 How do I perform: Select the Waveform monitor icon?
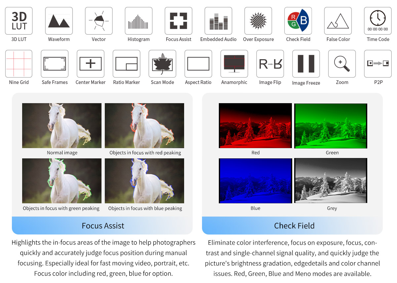click(x=59, y=21)
